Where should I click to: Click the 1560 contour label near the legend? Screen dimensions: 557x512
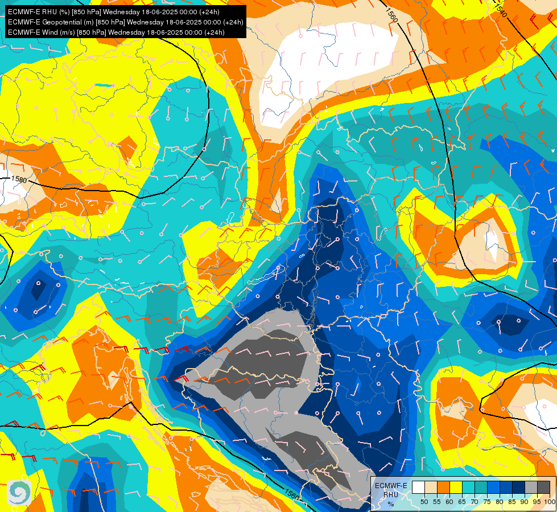pos(291,495)
